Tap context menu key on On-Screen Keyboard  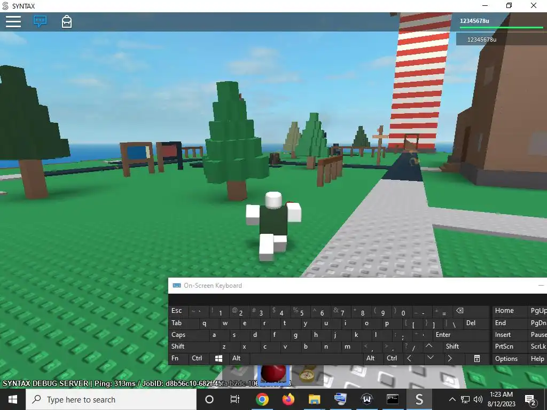[476, 359]
